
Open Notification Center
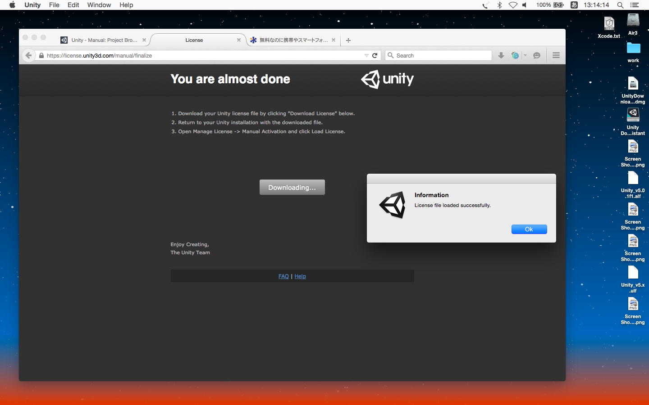click(x=635, y=5)
